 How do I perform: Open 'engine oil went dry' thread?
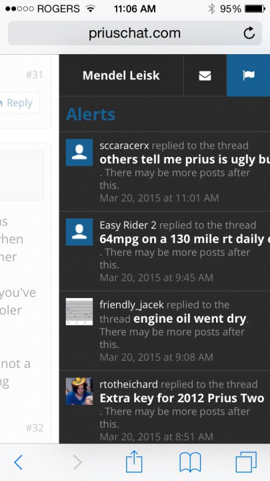[190, 319]
